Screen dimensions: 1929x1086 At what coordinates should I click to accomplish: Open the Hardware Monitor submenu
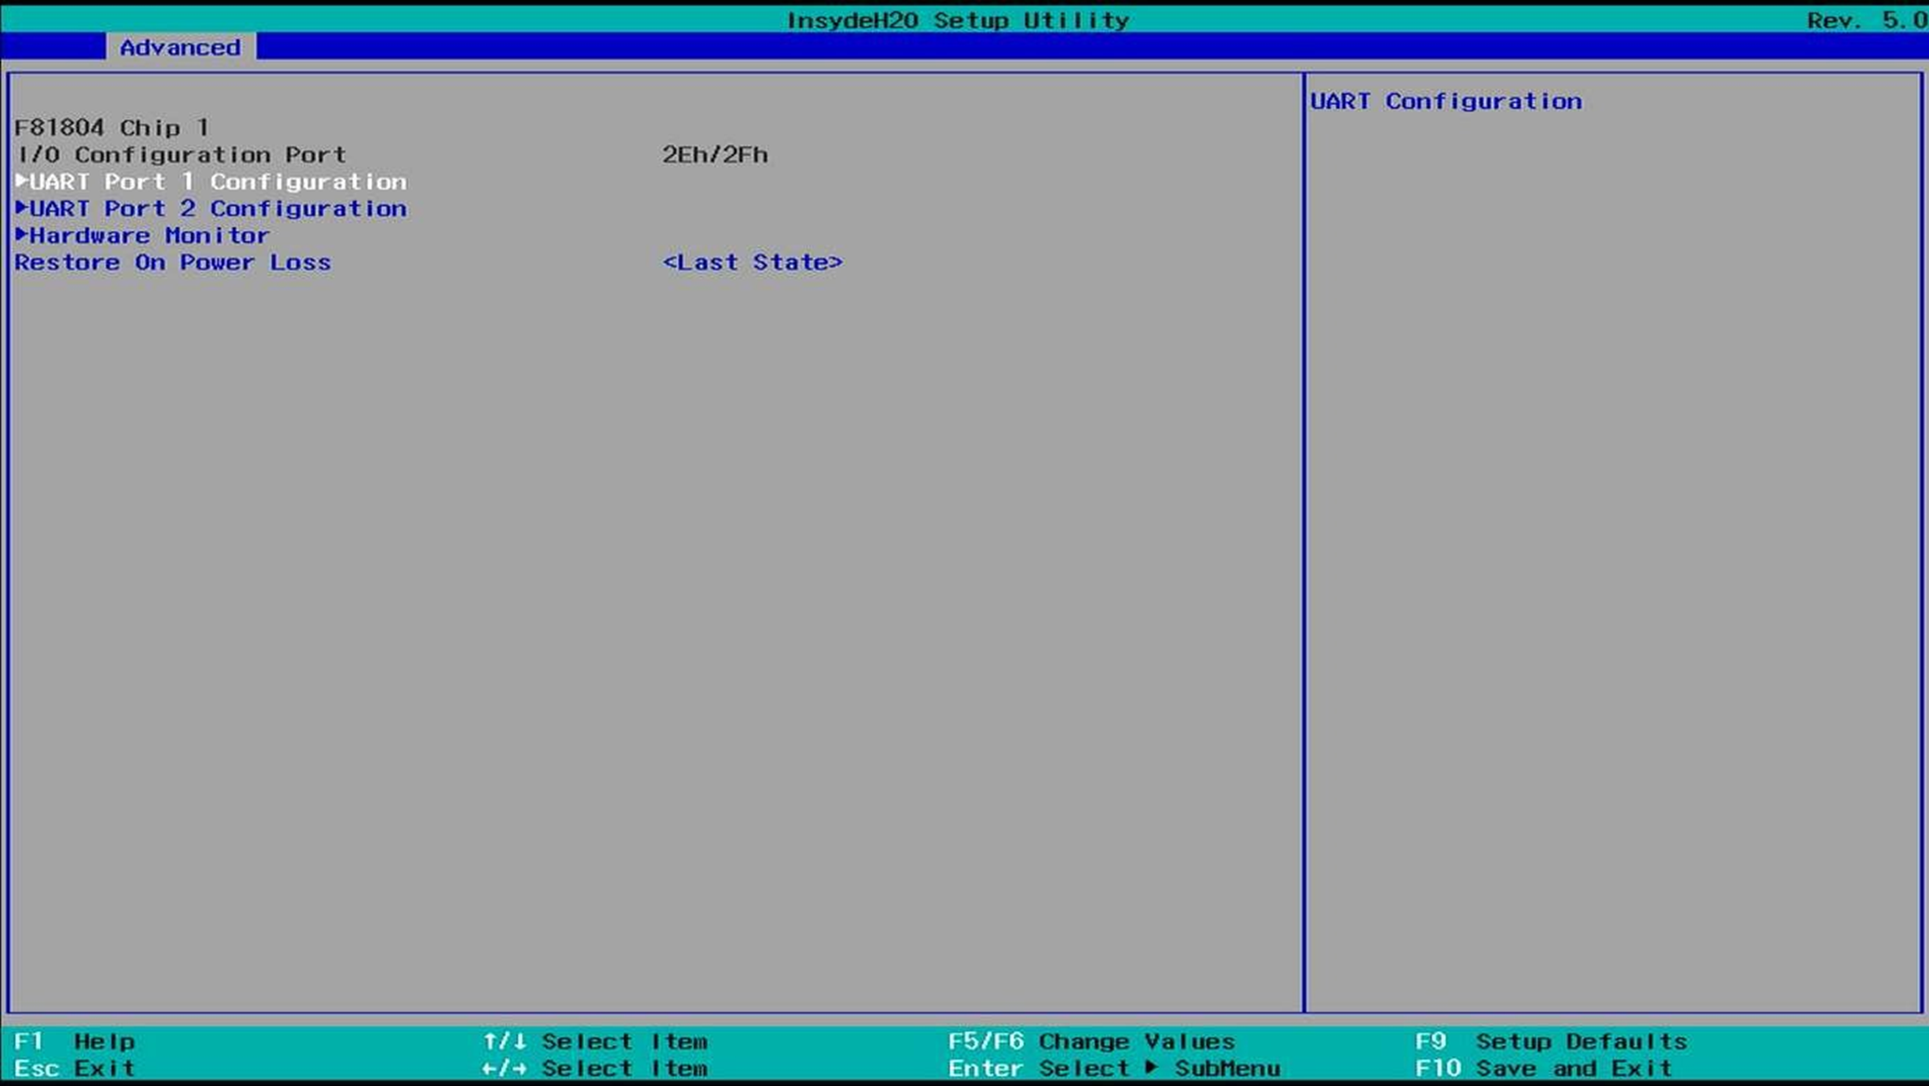coord(142,235)
